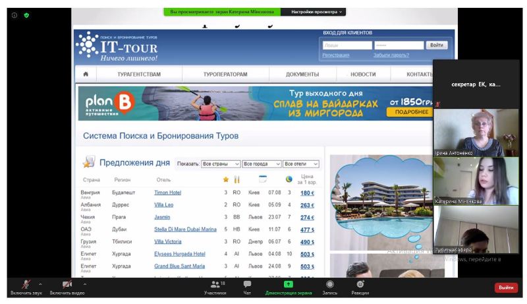Open the Все города dropdown
Viewport: 527px width, 304px height.
[x=262, y=164]
